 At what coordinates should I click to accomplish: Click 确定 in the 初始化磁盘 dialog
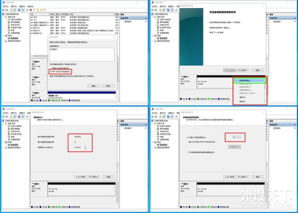pyautogui.click(x=94, y=86)
